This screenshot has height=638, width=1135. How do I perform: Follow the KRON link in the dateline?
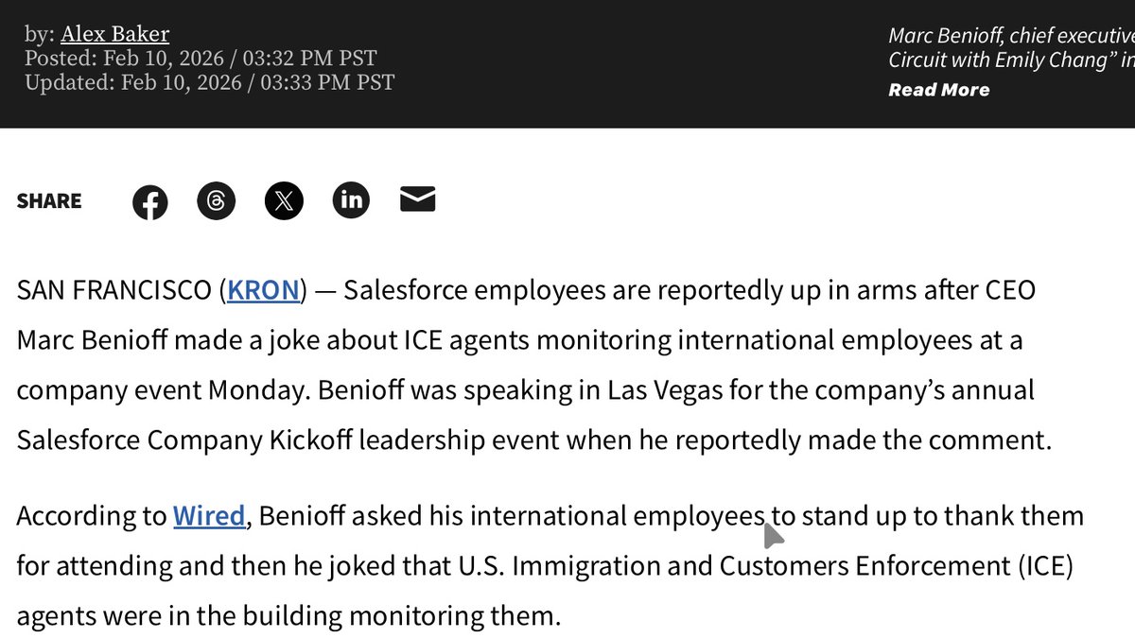(264, 290)
